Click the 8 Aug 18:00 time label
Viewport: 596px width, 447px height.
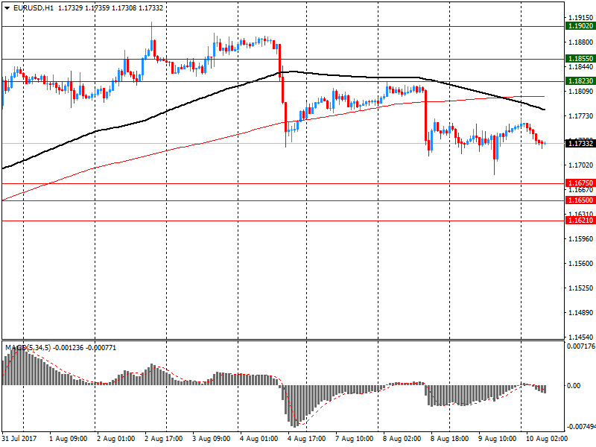(449, 439)
